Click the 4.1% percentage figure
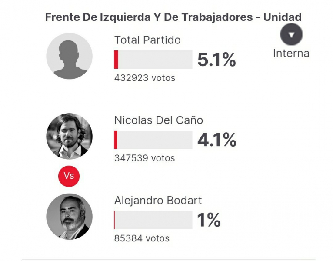This screenshot has width=333, height=261. (217, 140)
